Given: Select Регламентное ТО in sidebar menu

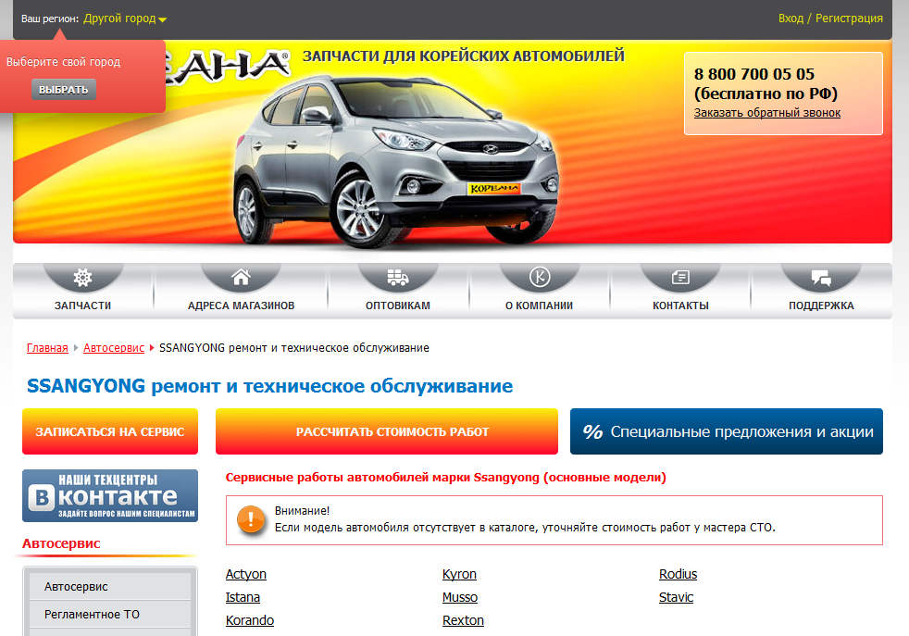Looking at the screenshot, I should tap(110, 614).
